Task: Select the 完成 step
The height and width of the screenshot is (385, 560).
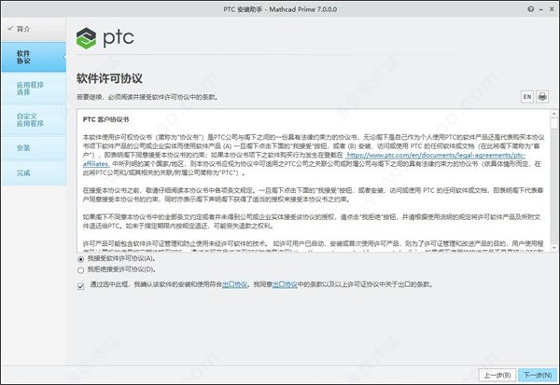Action: pyautogui.click(x=34, y=173)
